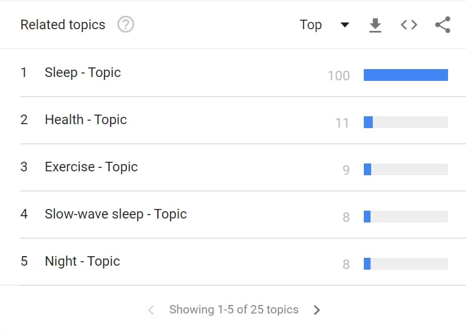Click the Night topic's score bar
This screenshot has height=332, width=466.
[405, 264]
